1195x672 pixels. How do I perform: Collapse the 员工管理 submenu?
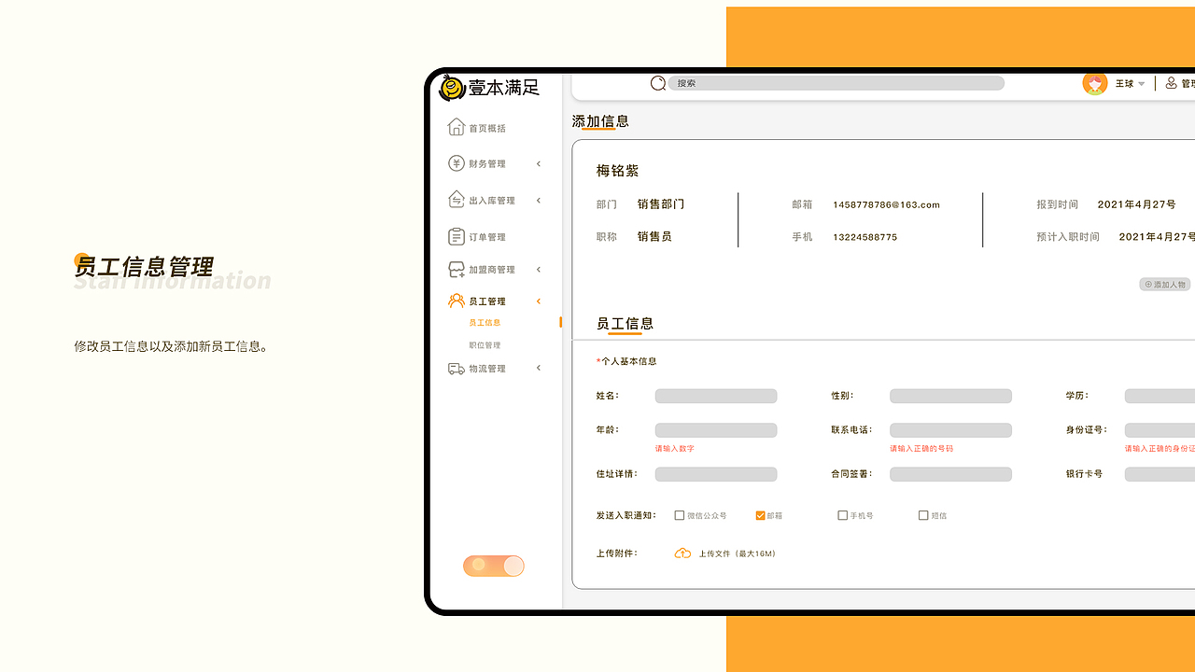(x=538, y=301)
